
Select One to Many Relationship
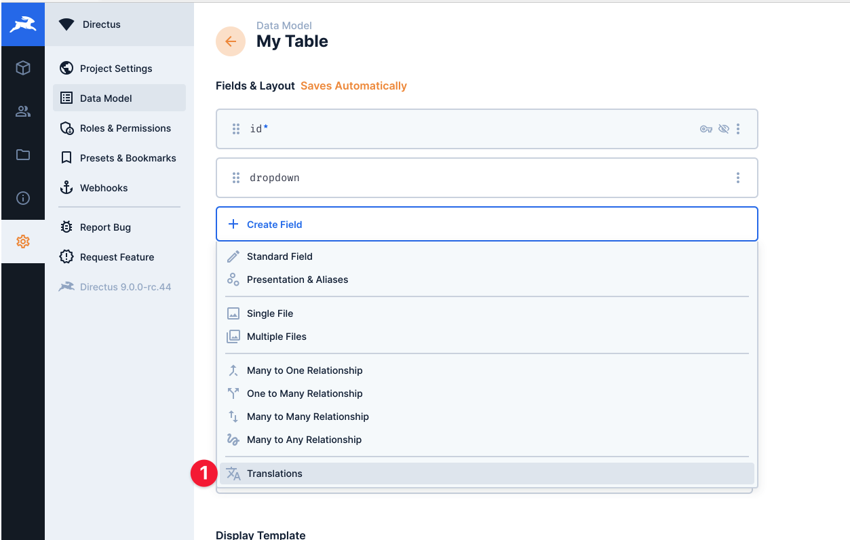click(x=486, y=393)
